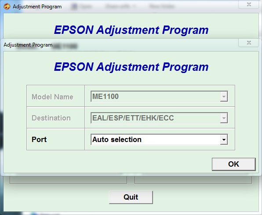Click the Quit button in main window

pos(131,197)
